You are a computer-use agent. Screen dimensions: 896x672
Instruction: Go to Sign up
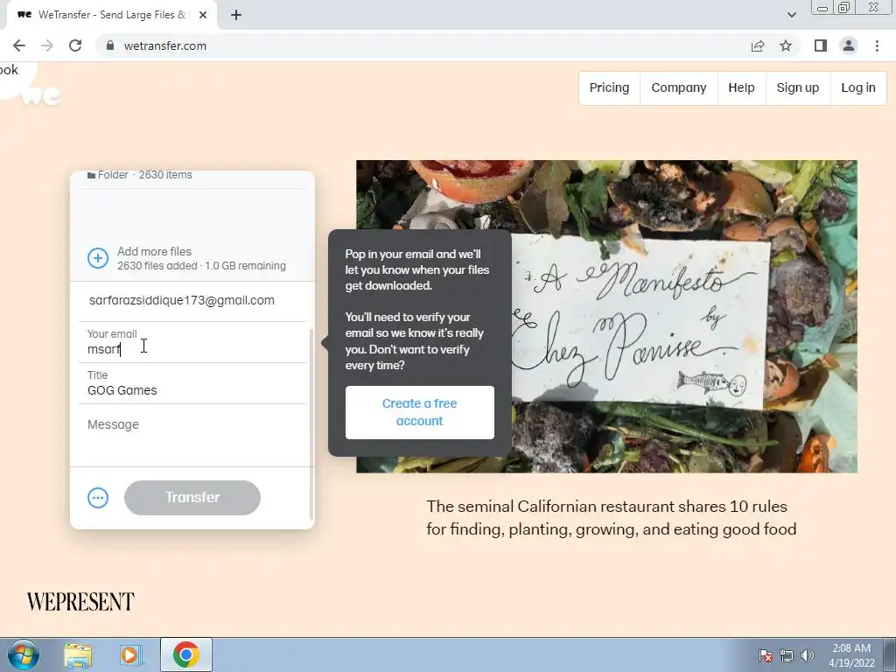798,88
